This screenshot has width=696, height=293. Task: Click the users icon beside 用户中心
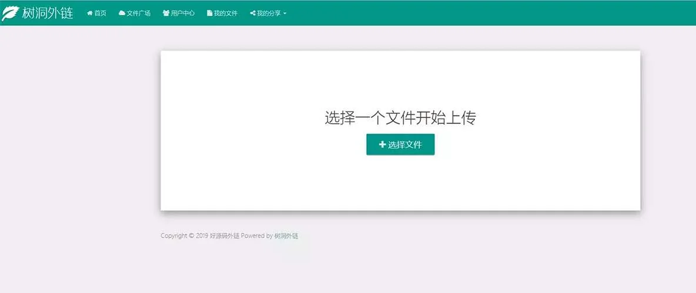point(166,13)
